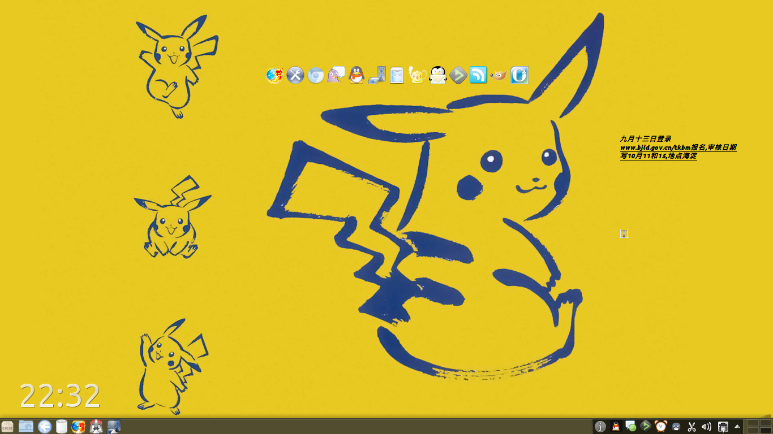The height and width of the screenshot is (434, 773).
Task: Open the penguin with envelope mail app
Action: tap(438, 75)
